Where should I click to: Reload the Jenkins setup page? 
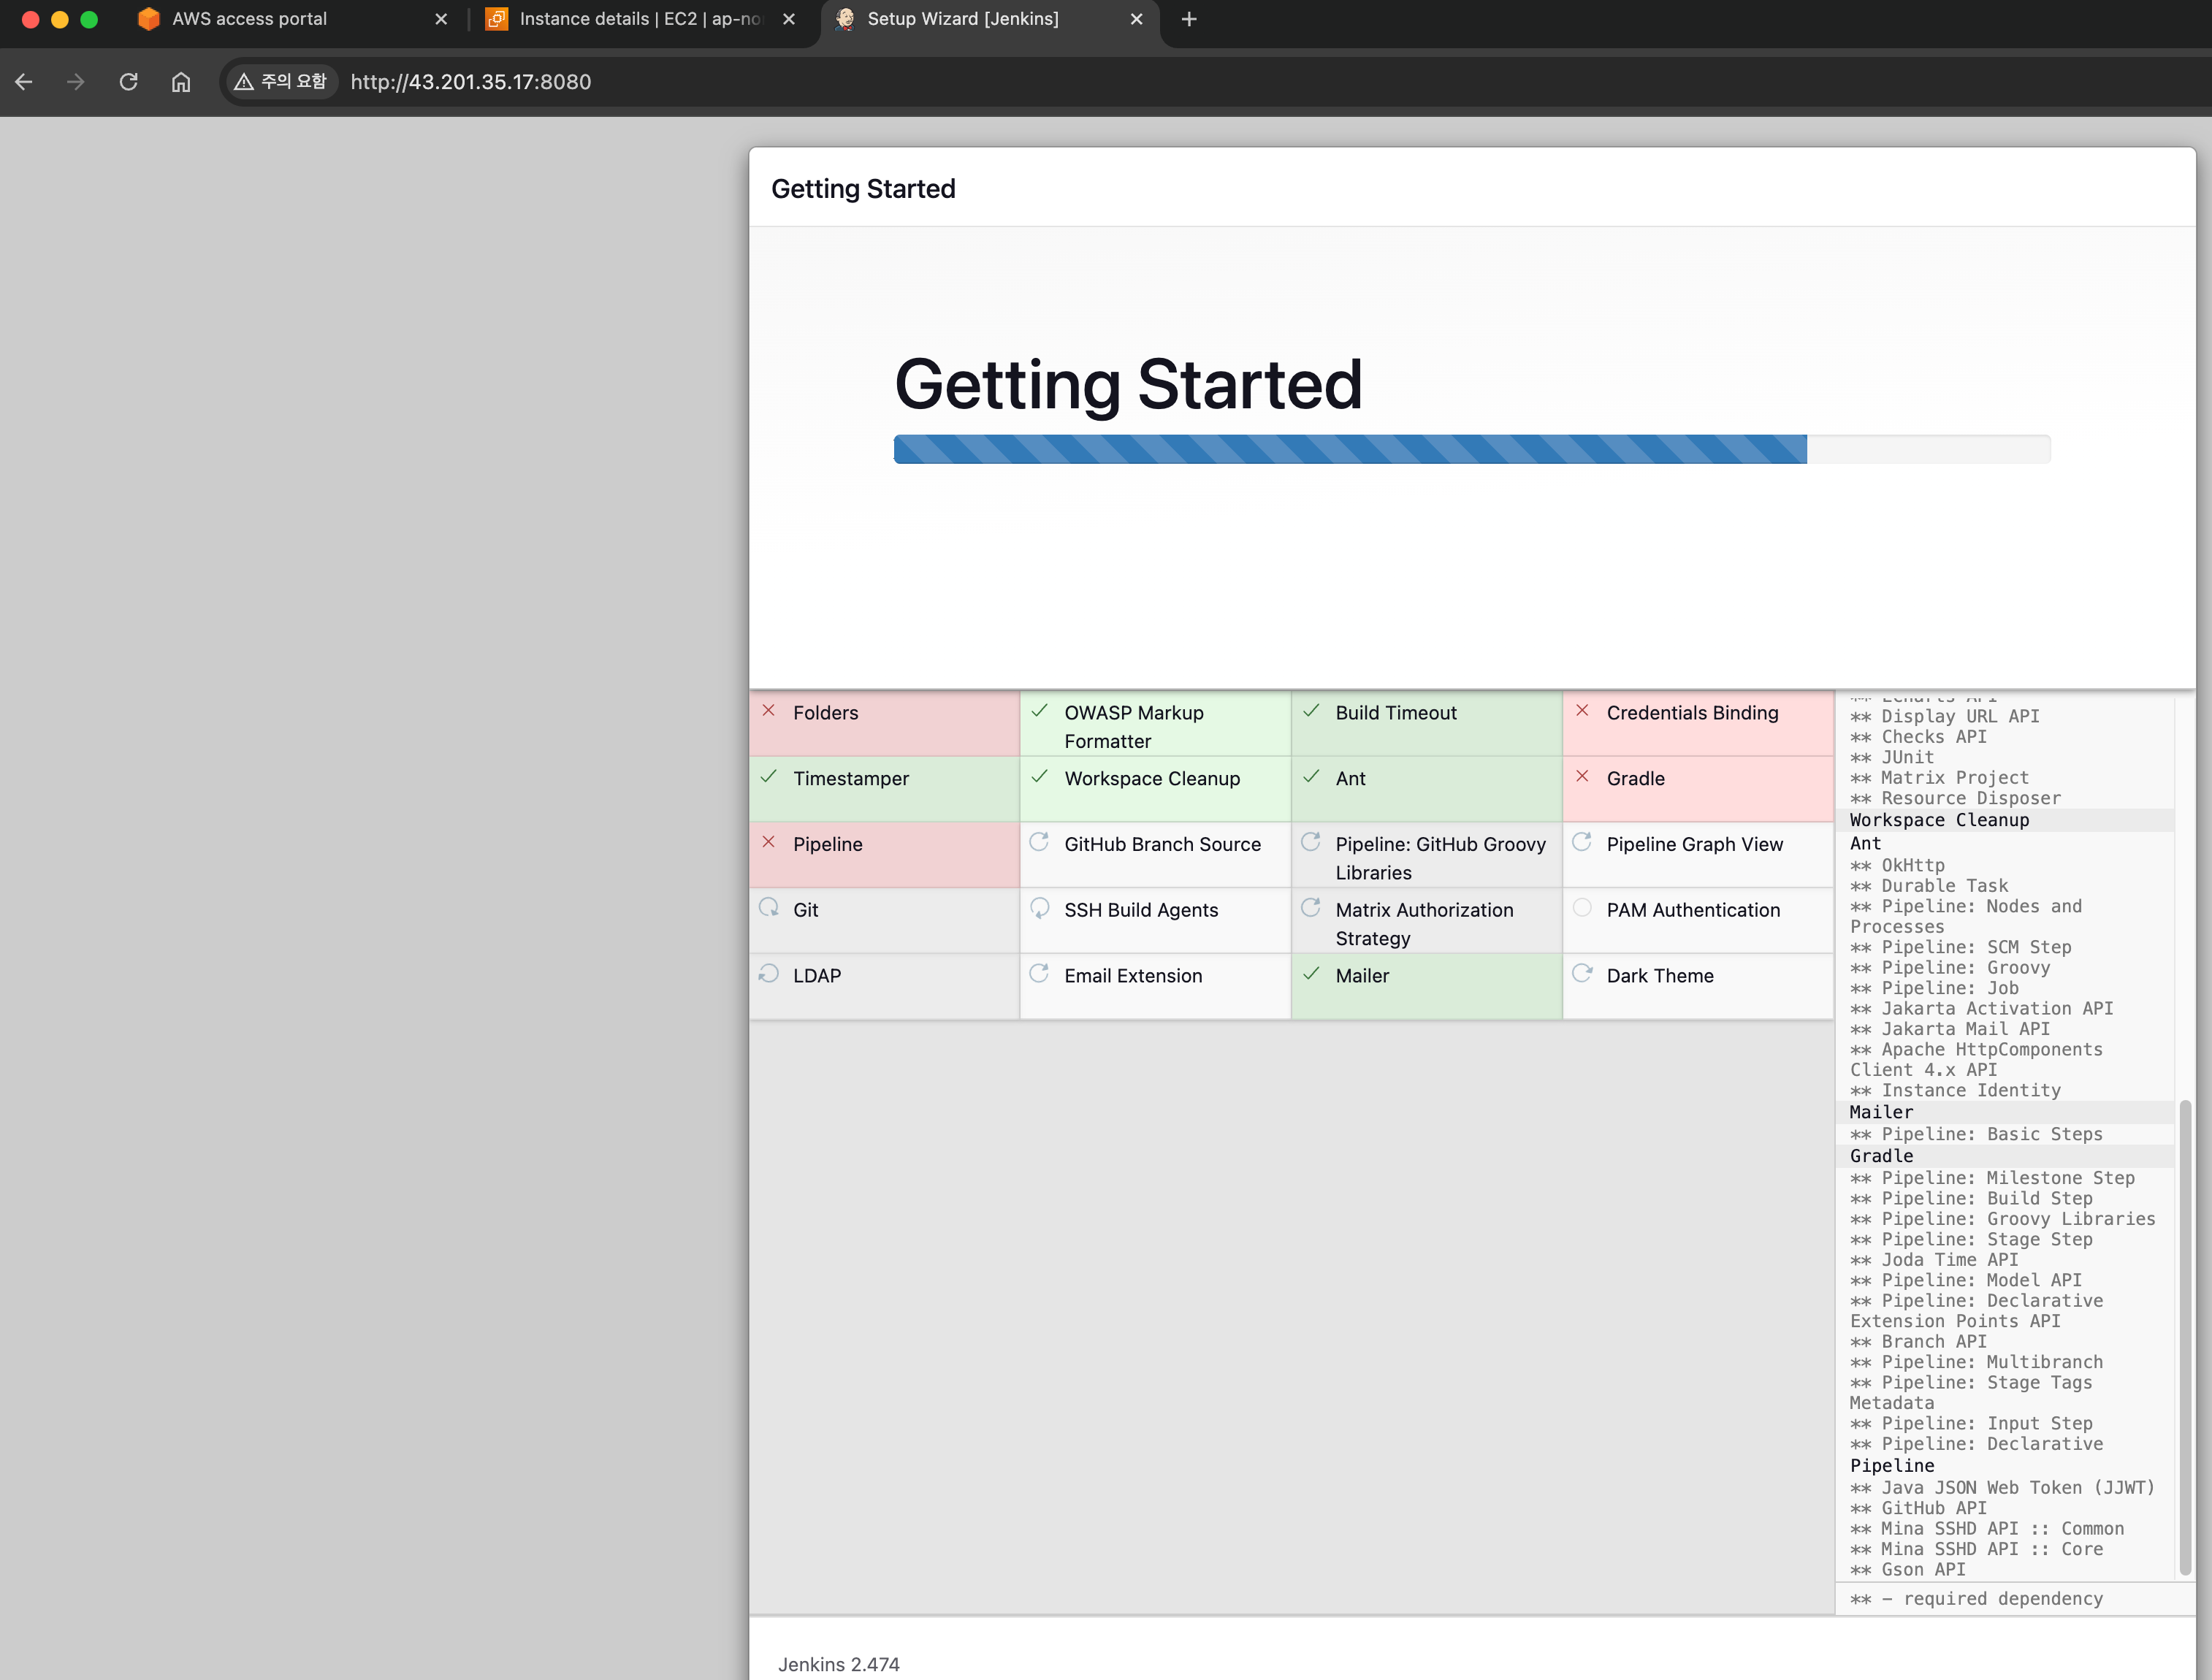coord(128,82)
